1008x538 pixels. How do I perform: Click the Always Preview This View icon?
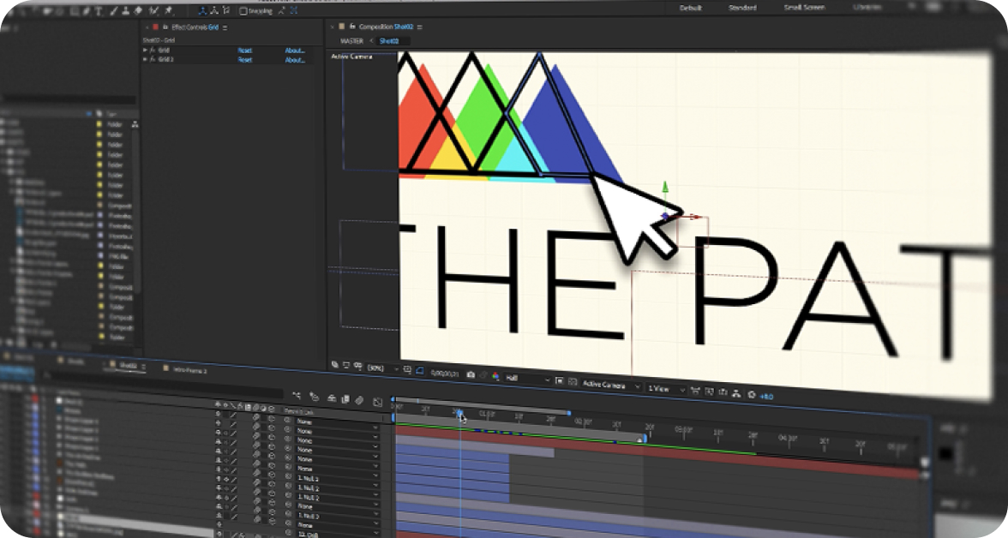(x=335, y=364)
